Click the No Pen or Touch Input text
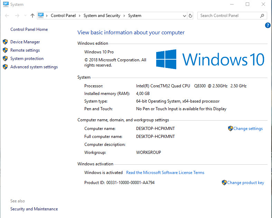Image resolution: width=272 pixels, height=218 pixels. [x=181, y=109]
